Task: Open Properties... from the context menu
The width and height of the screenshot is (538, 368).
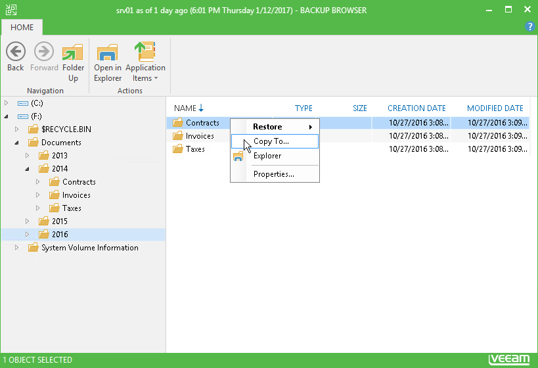Action: click(275, 174)
